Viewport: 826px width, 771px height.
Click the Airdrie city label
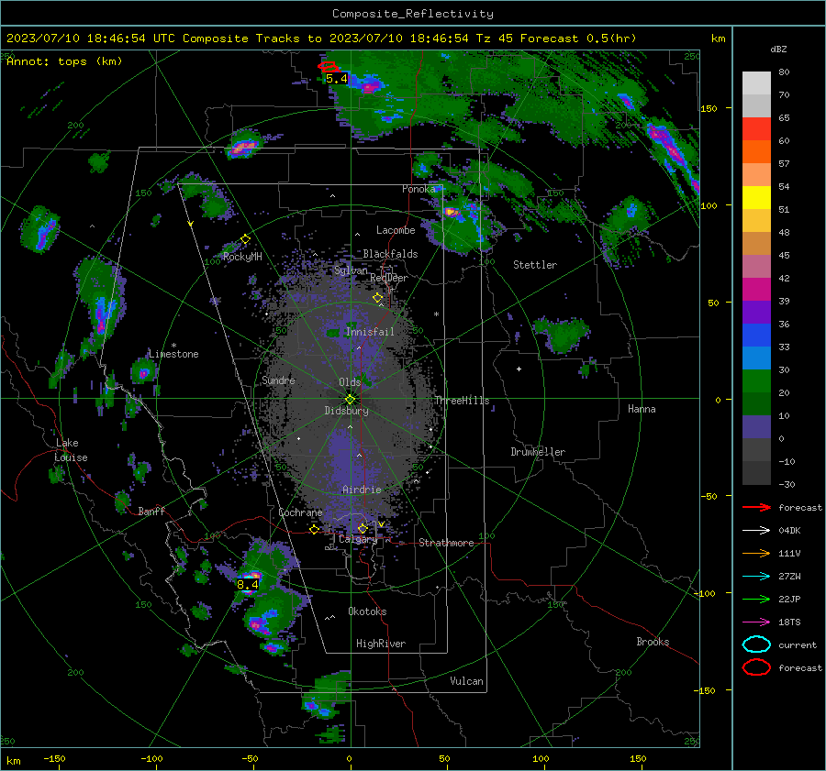[362, 490]
